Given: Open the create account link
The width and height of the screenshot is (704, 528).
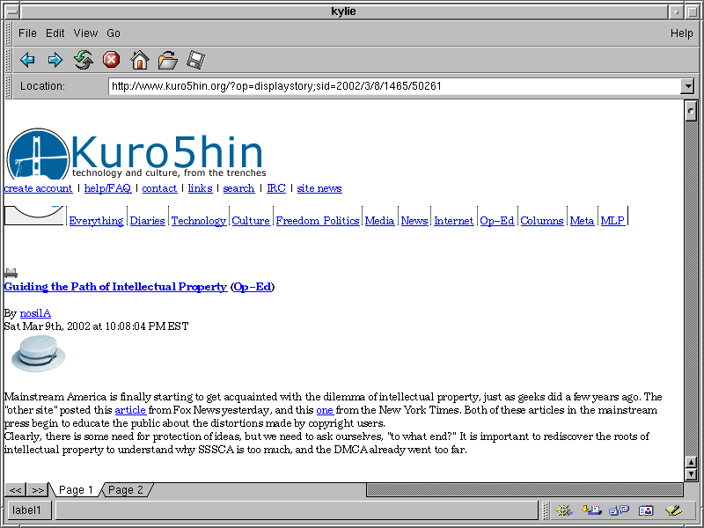Looking at the screenshot, I should (38, 188).
